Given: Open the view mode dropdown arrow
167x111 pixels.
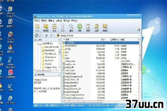Looking at the screenshot, I should pos(54,35).
